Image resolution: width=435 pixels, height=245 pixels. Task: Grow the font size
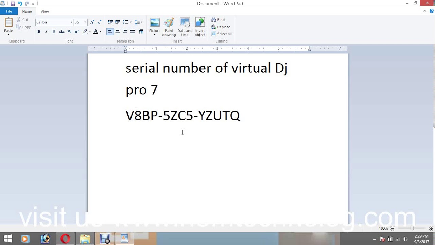tap(92, 22)
